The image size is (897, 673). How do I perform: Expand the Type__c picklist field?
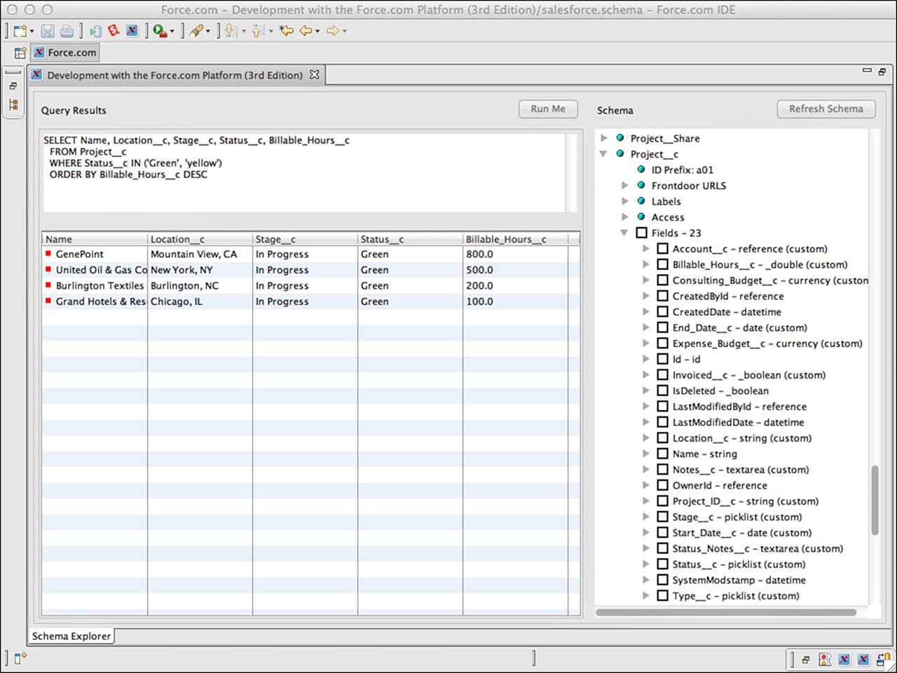(x=646, y=596)
